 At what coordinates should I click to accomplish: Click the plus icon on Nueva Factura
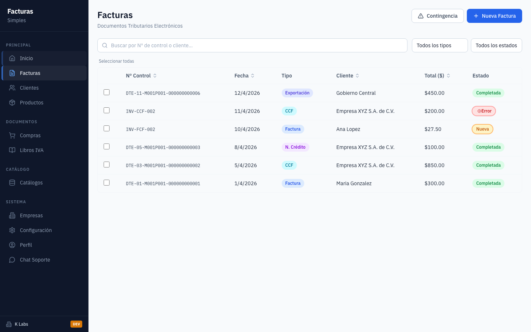click(x=476, y=16)
